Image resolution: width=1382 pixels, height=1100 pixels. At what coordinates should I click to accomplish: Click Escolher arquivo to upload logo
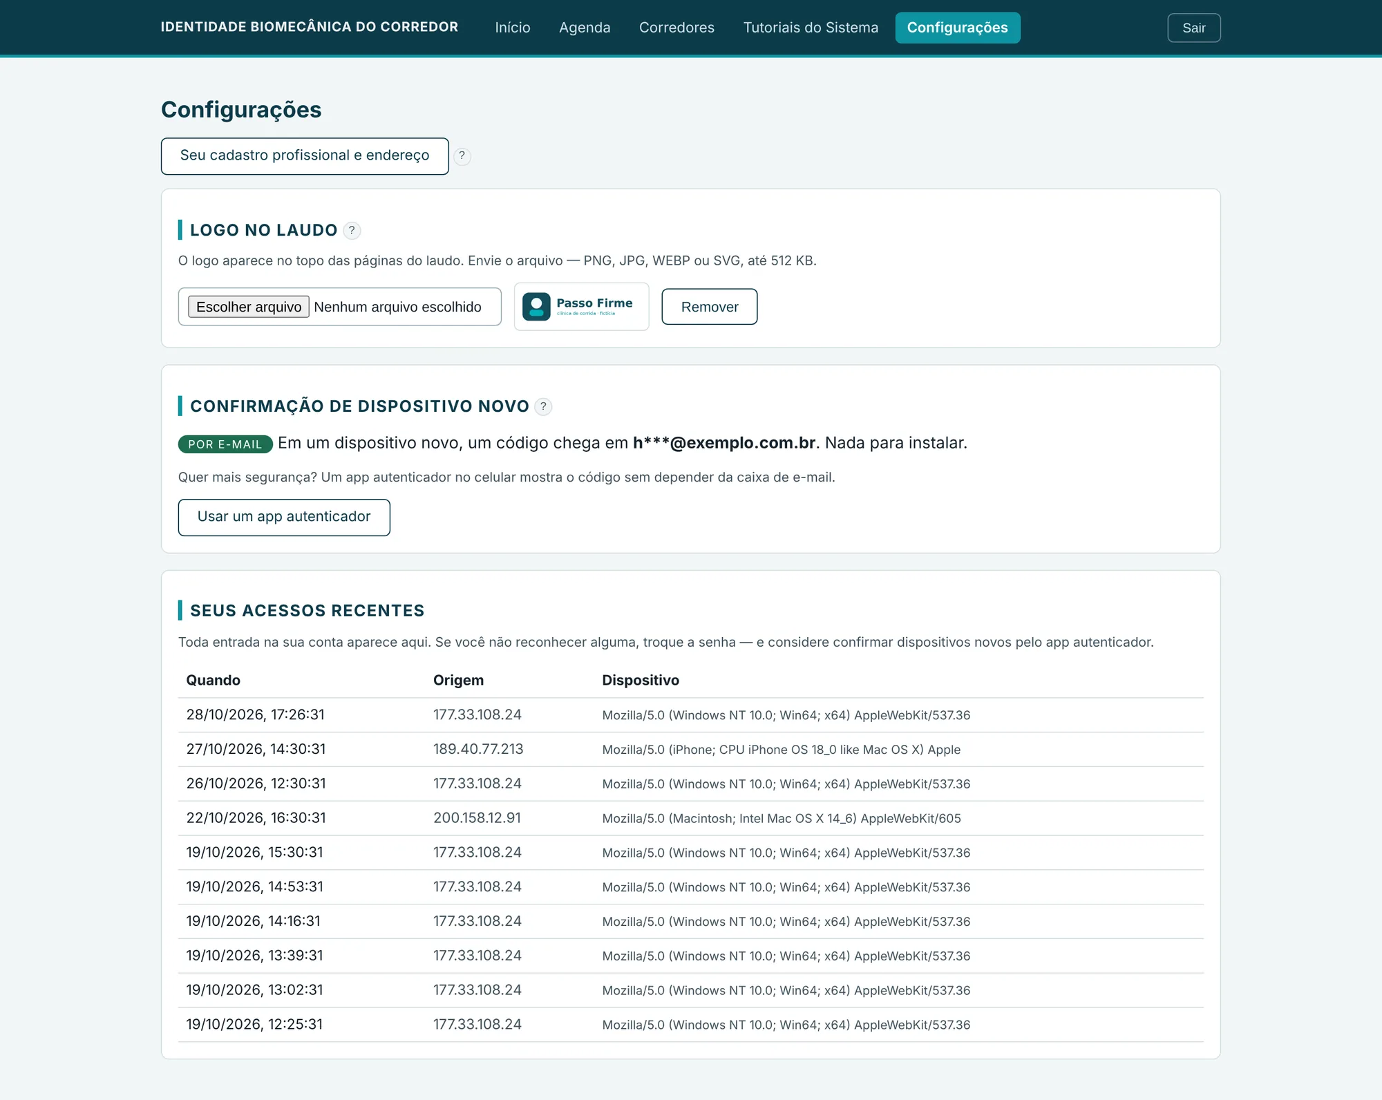[249, 307]
